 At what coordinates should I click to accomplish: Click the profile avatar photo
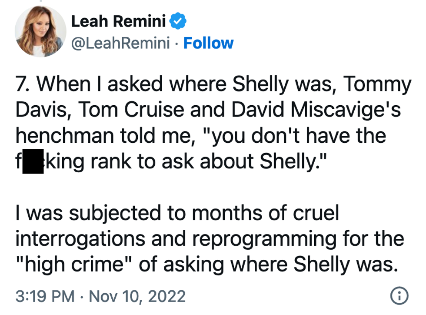(x=40, y=31)
